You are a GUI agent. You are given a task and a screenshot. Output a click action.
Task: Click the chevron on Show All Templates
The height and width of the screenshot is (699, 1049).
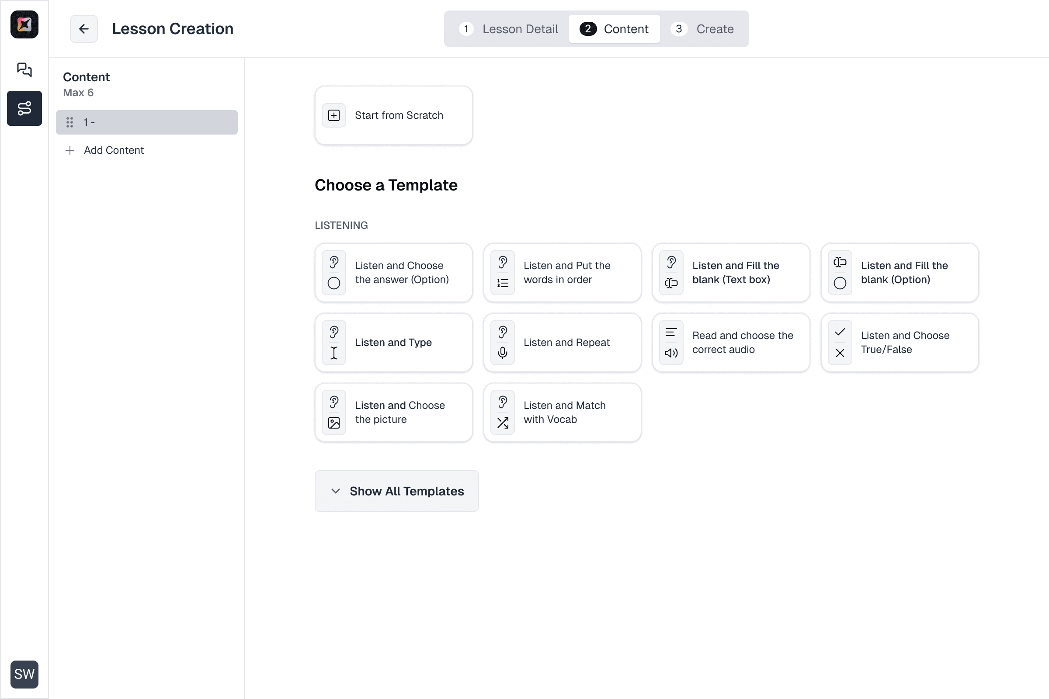point(335,491)
